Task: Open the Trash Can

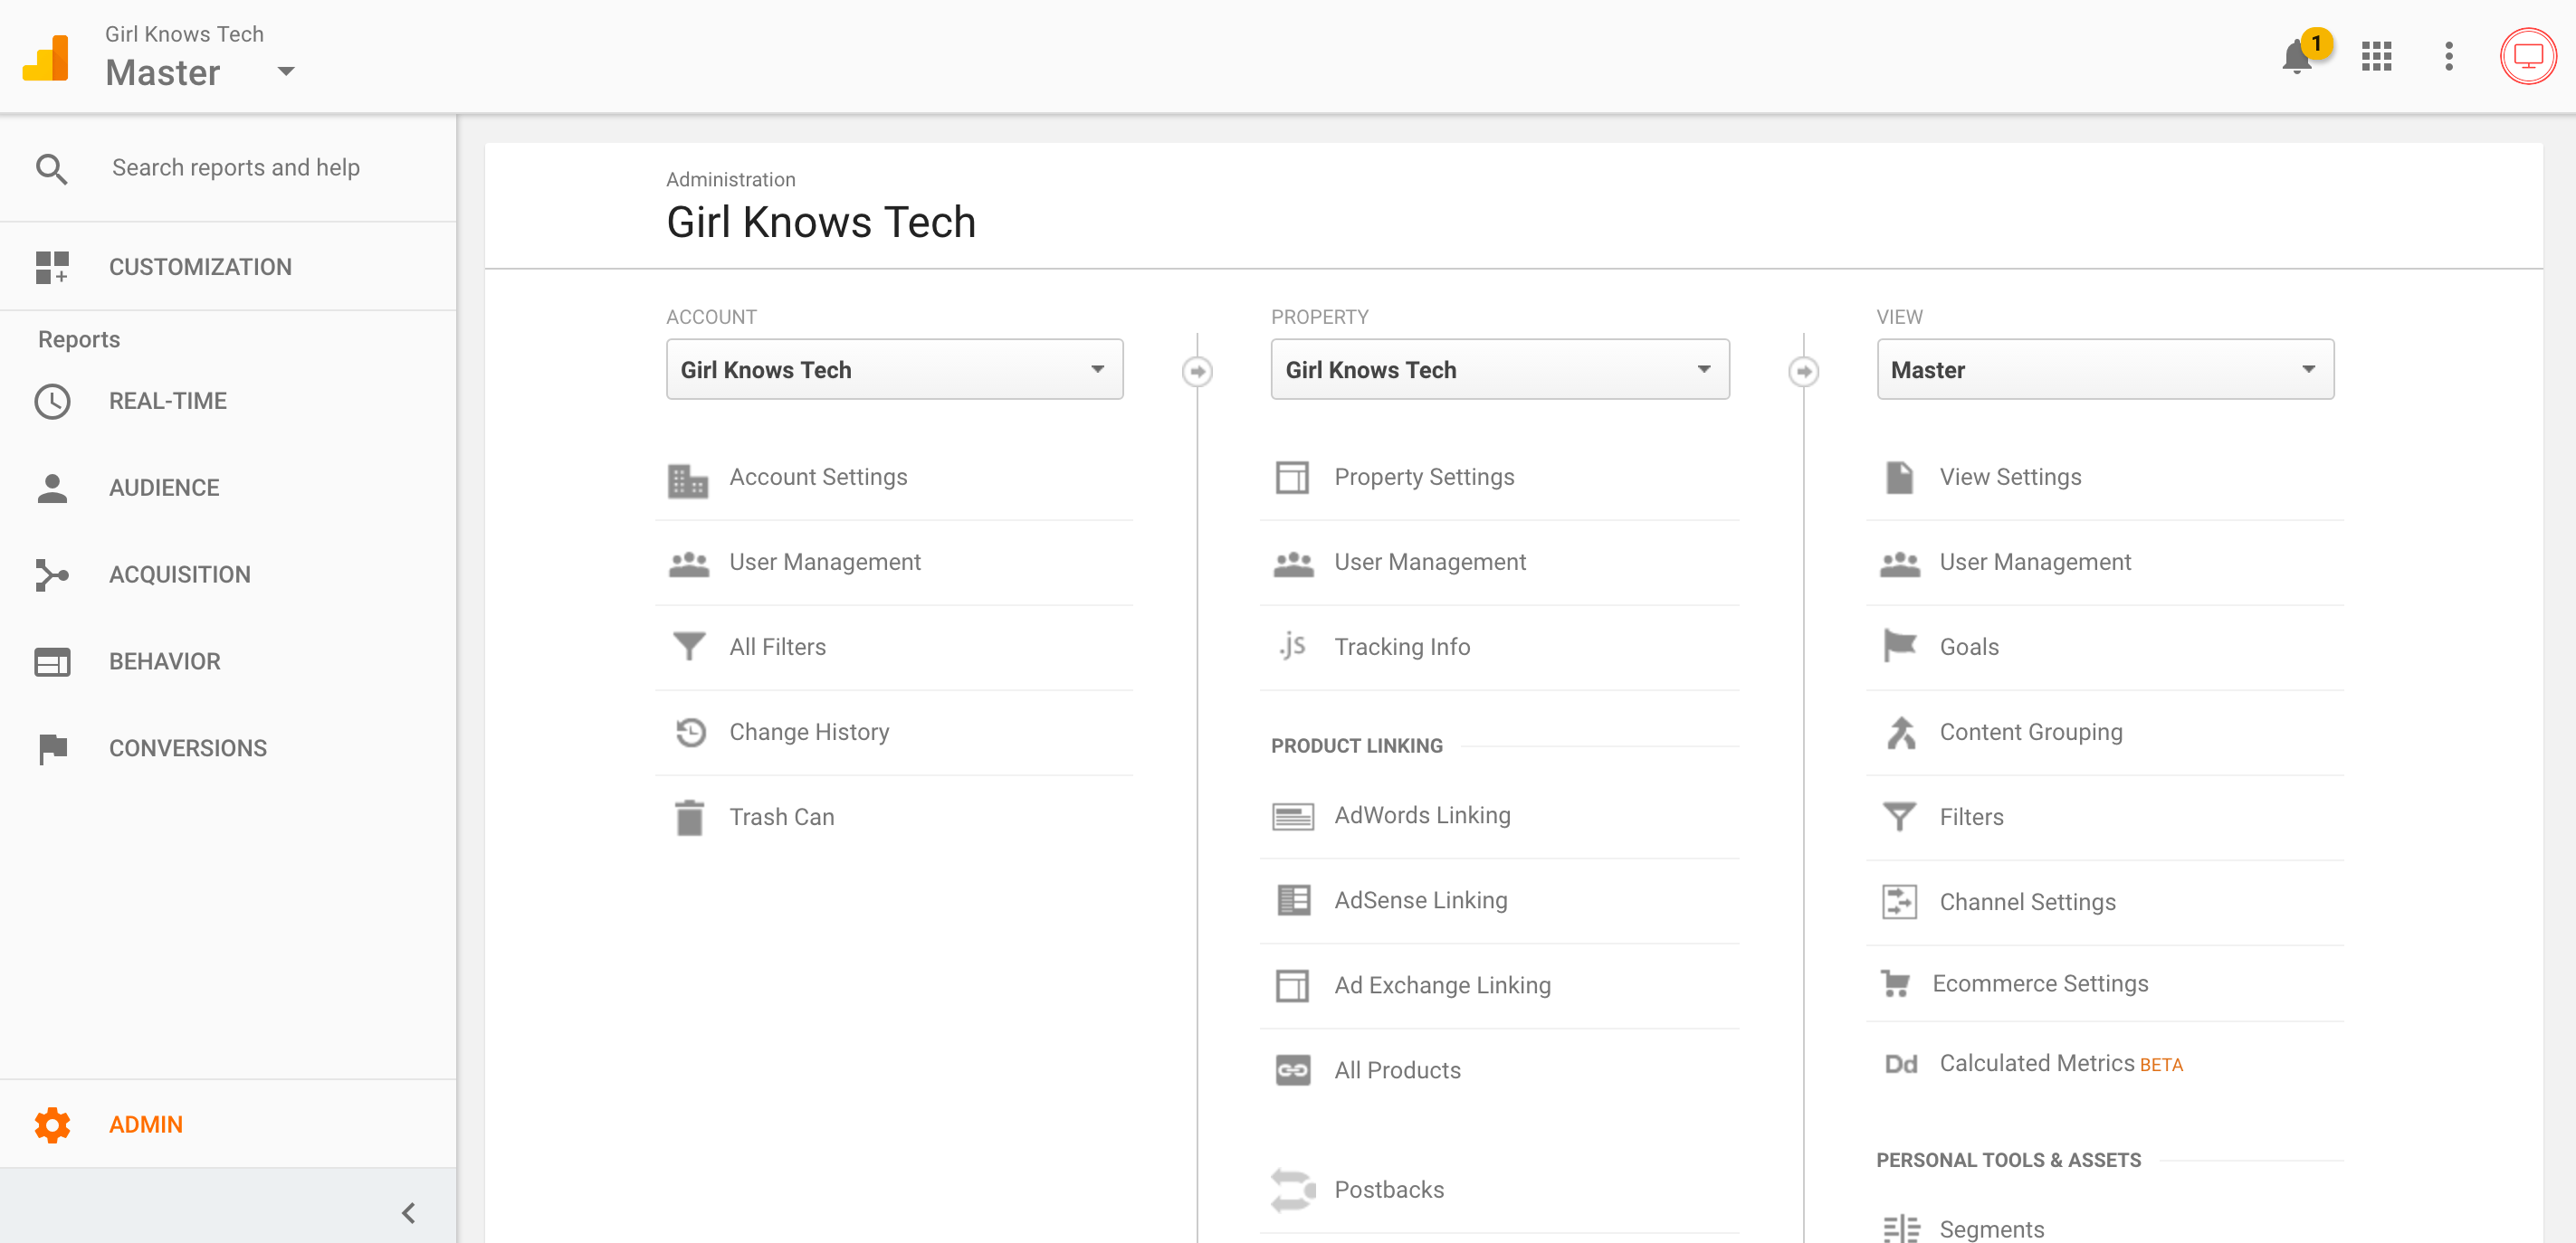Action: (688, 816)
